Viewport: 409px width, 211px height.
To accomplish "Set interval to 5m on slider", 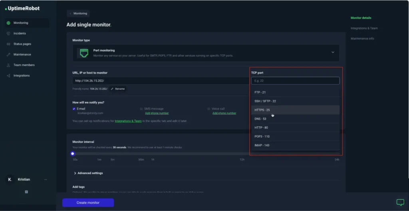I will point(112,159).
